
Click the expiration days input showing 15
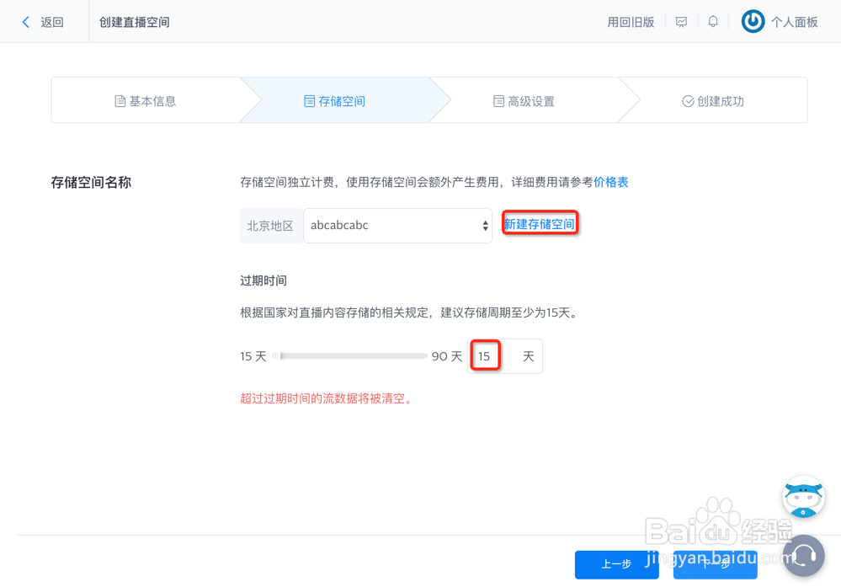pyautogui.click(x=485, y=355)
